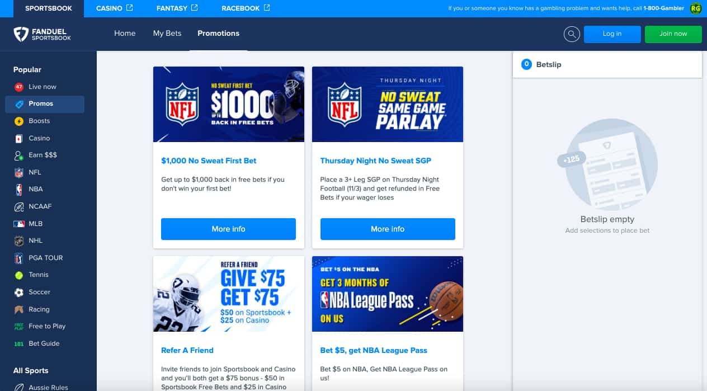Select Tennis text in sidebar
Image resolution: width=707 pixels, height=391 pixels.
coord(39,275)
